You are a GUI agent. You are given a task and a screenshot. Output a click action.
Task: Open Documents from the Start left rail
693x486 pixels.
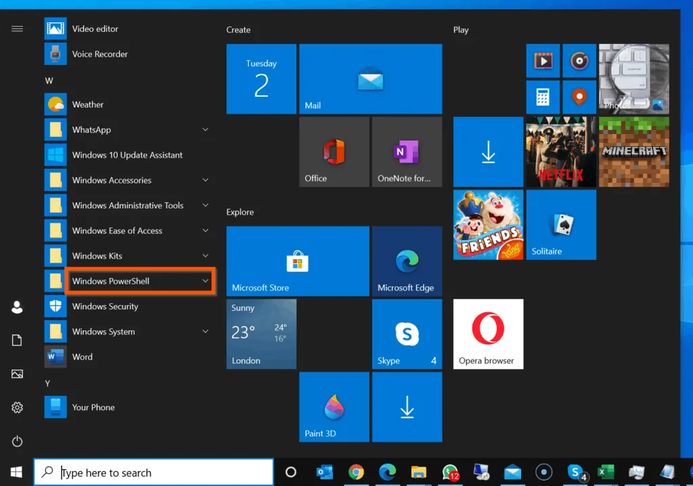(x=17, y=340)
